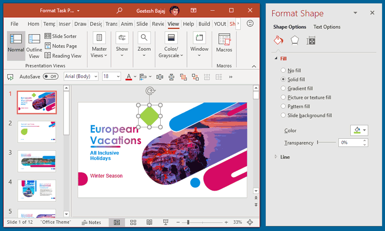Open Reading View from ribbon
The height and width of the screenshot is (231, 385).
click(x=63, y=56)
